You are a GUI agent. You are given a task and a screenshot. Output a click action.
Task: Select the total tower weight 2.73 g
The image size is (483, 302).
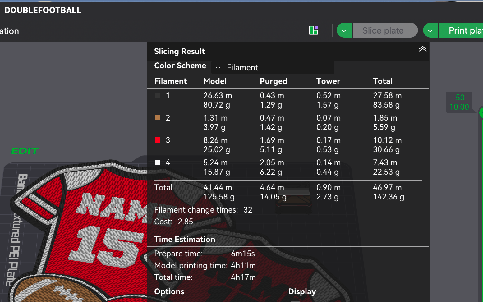tap(328, 197)
